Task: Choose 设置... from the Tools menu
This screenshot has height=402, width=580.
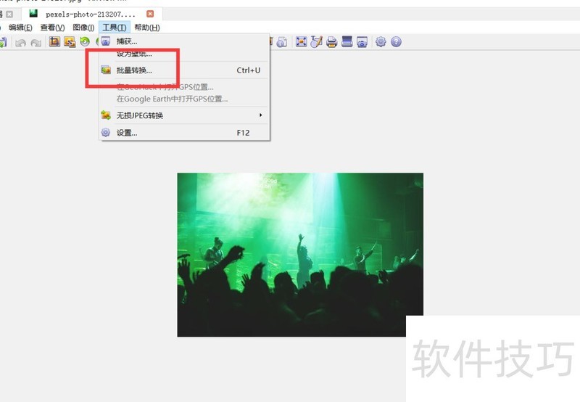Action: (x=185, y=133)
